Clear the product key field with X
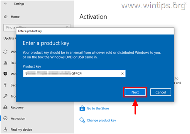 coord(122,73)
